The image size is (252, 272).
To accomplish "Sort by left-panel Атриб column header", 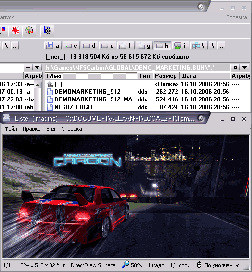I will (33, 76).
